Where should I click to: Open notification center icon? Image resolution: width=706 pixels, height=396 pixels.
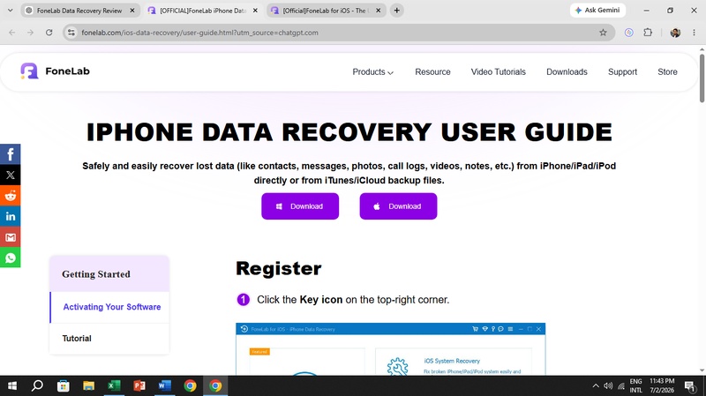[x=690, y=385]
